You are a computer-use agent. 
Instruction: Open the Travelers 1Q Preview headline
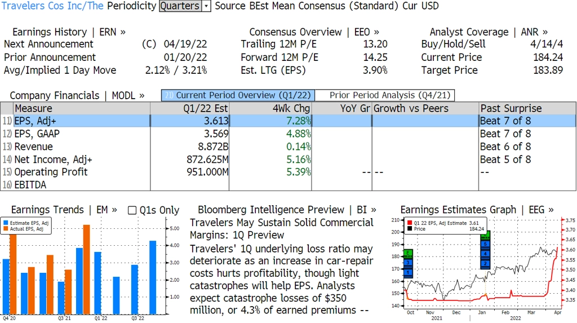282,229
